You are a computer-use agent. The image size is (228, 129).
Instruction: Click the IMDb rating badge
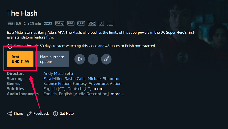[x=10, y=23]
